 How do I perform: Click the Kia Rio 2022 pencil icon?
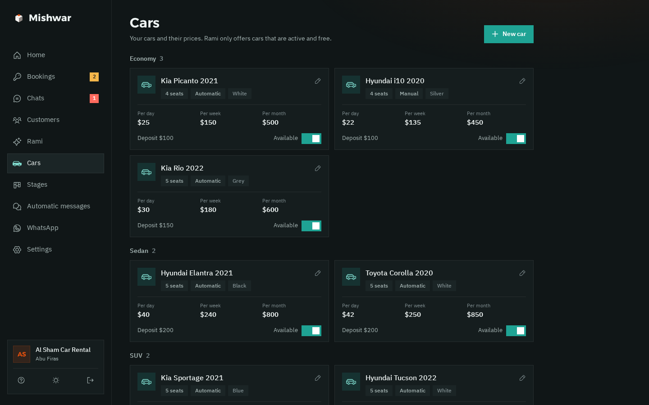tap(318, 168)
